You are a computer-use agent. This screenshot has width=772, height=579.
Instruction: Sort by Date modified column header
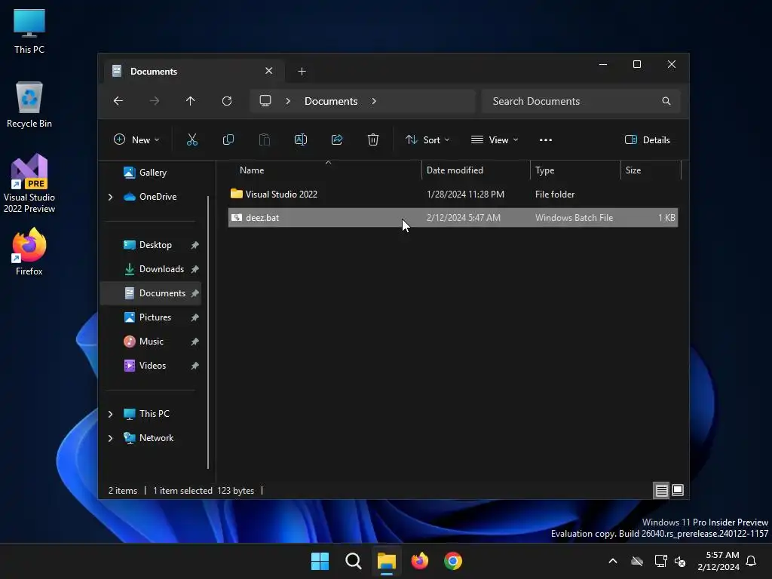[476, 170]
